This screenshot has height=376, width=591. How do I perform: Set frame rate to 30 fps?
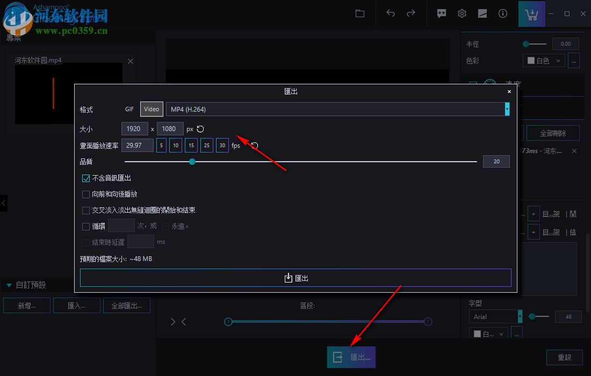222,146
